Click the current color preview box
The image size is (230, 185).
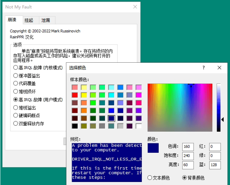click(153, 148)
